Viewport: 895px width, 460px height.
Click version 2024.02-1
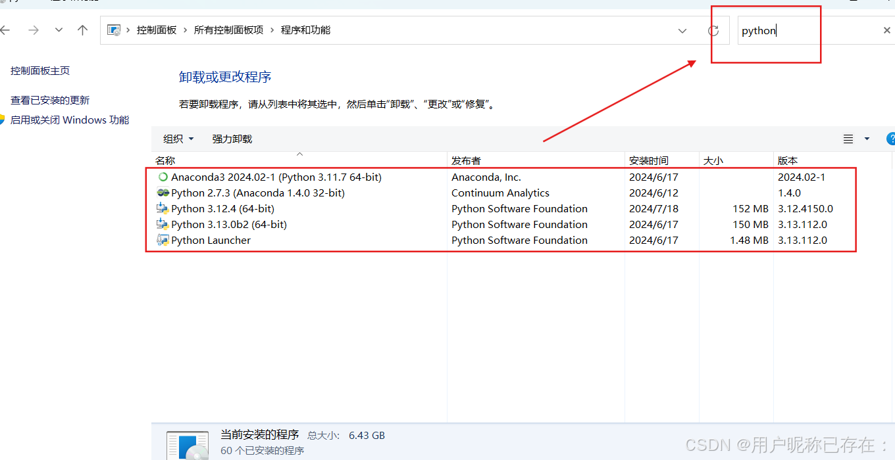[802, 177]
